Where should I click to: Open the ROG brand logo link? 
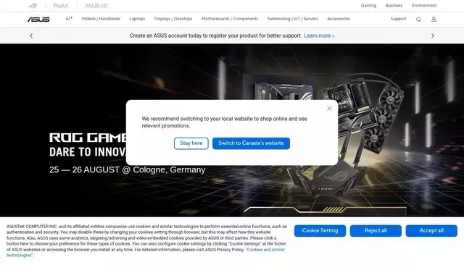tap(33, 6)
